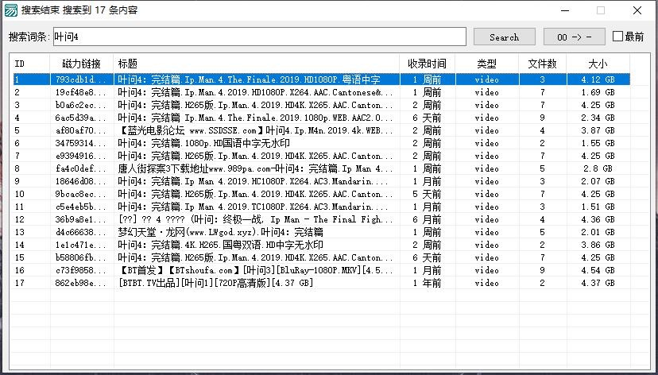The height and width of the screenshot is (375, 658).
Task: Click the ID column header
Action: click(x=30, y=64)
